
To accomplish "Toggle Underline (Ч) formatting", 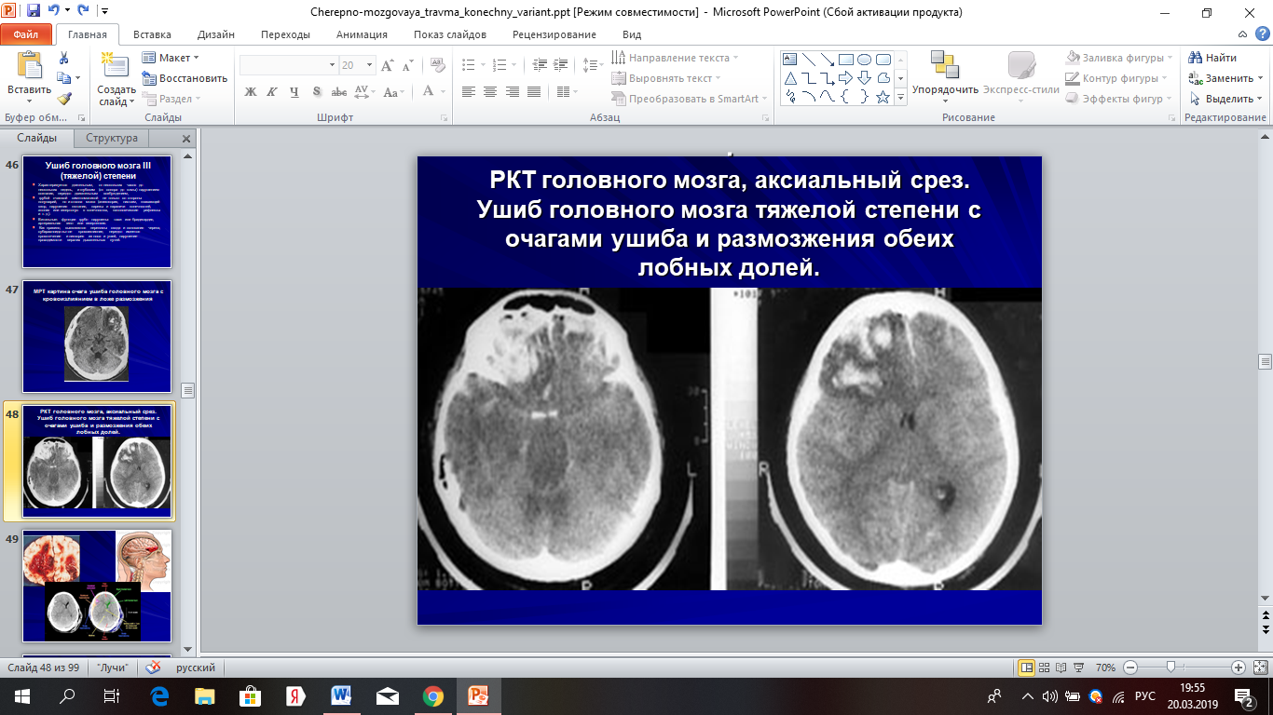I will pos(294,91).
